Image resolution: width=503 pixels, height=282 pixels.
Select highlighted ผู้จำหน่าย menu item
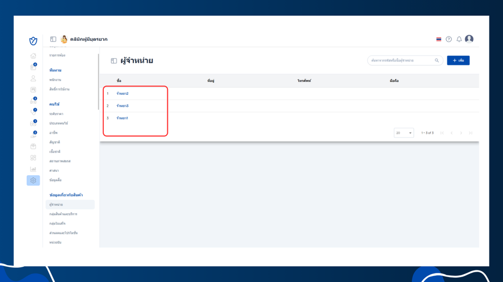point(70,205)
